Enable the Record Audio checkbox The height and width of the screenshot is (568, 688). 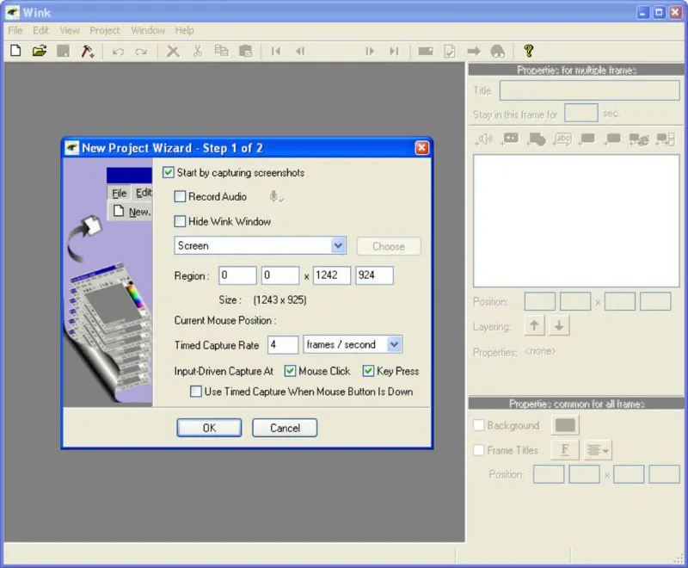[x=180, y=196]
